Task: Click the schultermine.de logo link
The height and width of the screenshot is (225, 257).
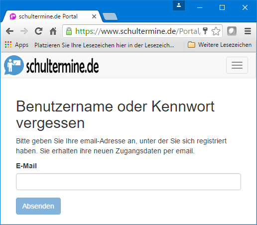Action: pyautogui.click(x=51, y=65)
